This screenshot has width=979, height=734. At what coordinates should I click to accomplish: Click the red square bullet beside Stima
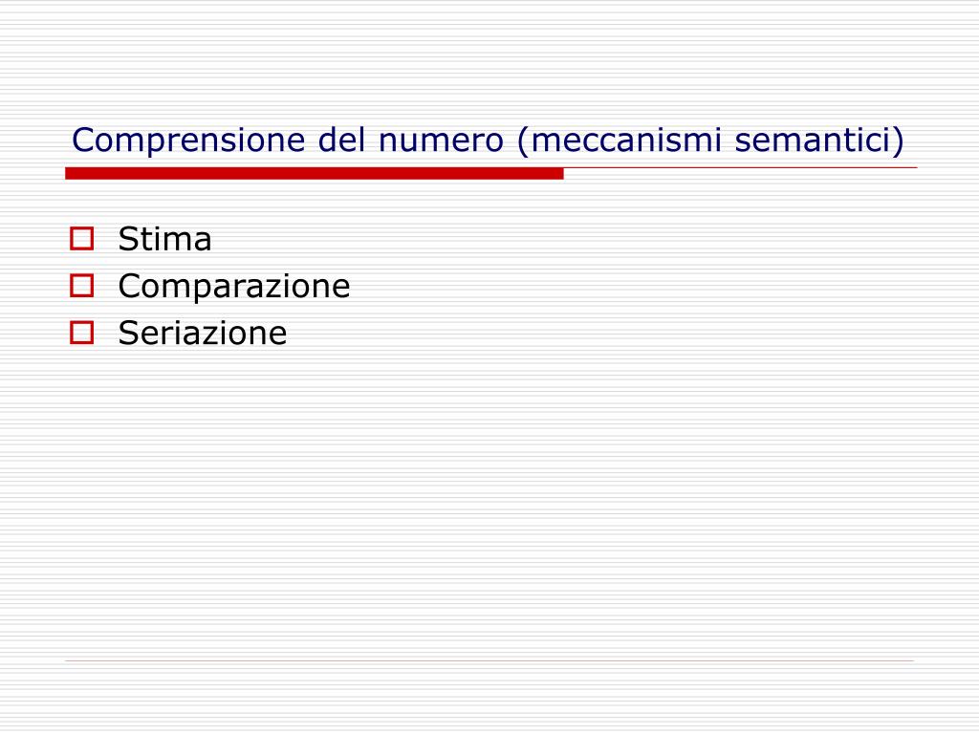point(82,238)
